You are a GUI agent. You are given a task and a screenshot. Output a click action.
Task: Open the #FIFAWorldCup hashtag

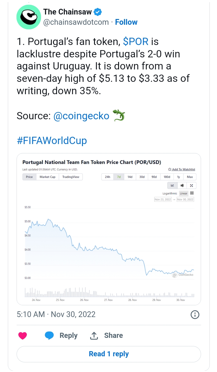coord(52,140)
